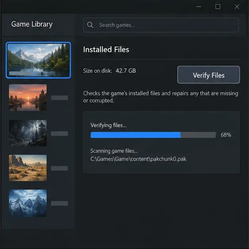The height and width of the screenshot is (249, 249).
Task: Click the 42.7 GB size value
Action: click(x=126, y=71)
